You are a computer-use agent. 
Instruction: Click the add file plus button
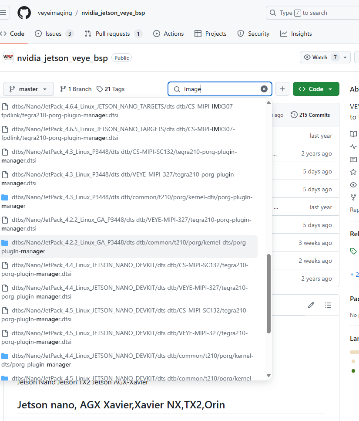point(282,89)
